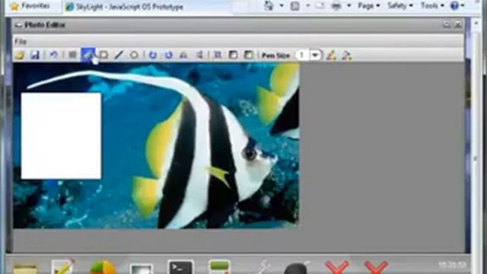Launch the bomb dock icon
This screenshot has width=487, height=274.
coord(298,268)
